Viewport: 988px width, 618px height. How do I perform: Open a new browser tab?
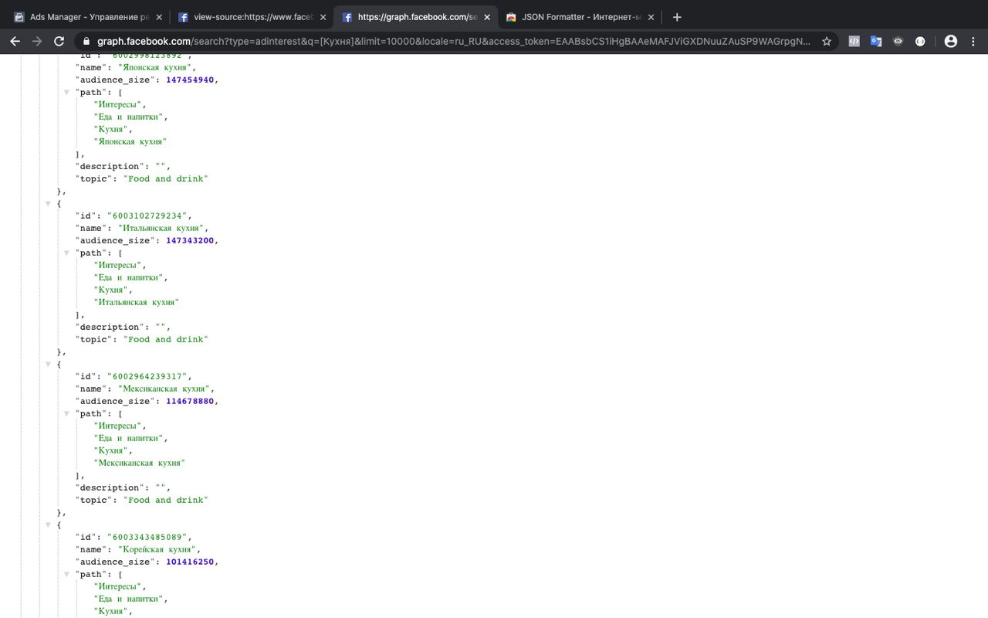pyautogui.click(x=677, y=17)
